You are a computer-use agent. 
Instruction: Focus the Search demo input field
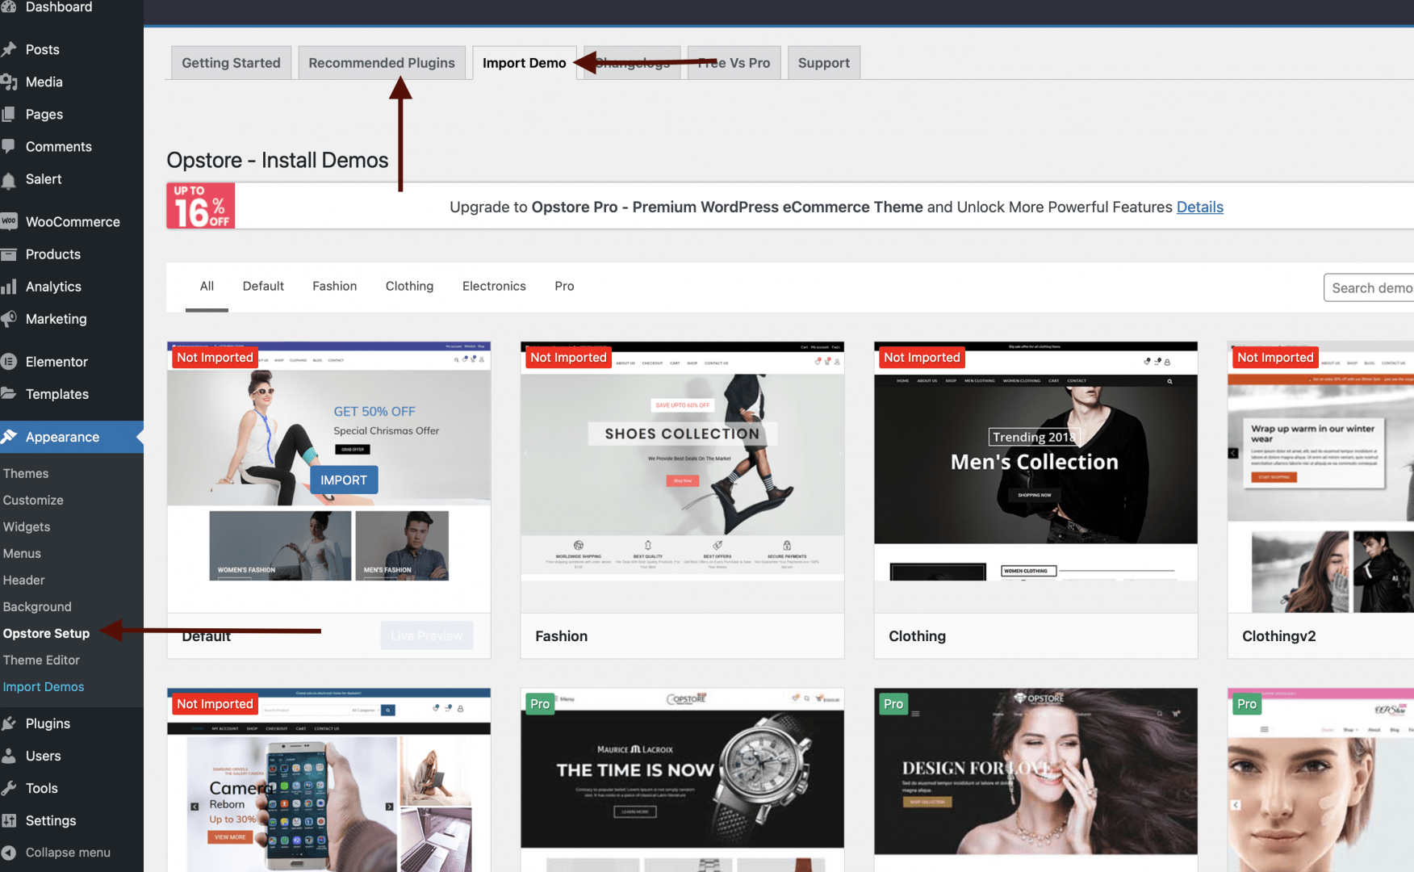click(x=1369, y=287)
